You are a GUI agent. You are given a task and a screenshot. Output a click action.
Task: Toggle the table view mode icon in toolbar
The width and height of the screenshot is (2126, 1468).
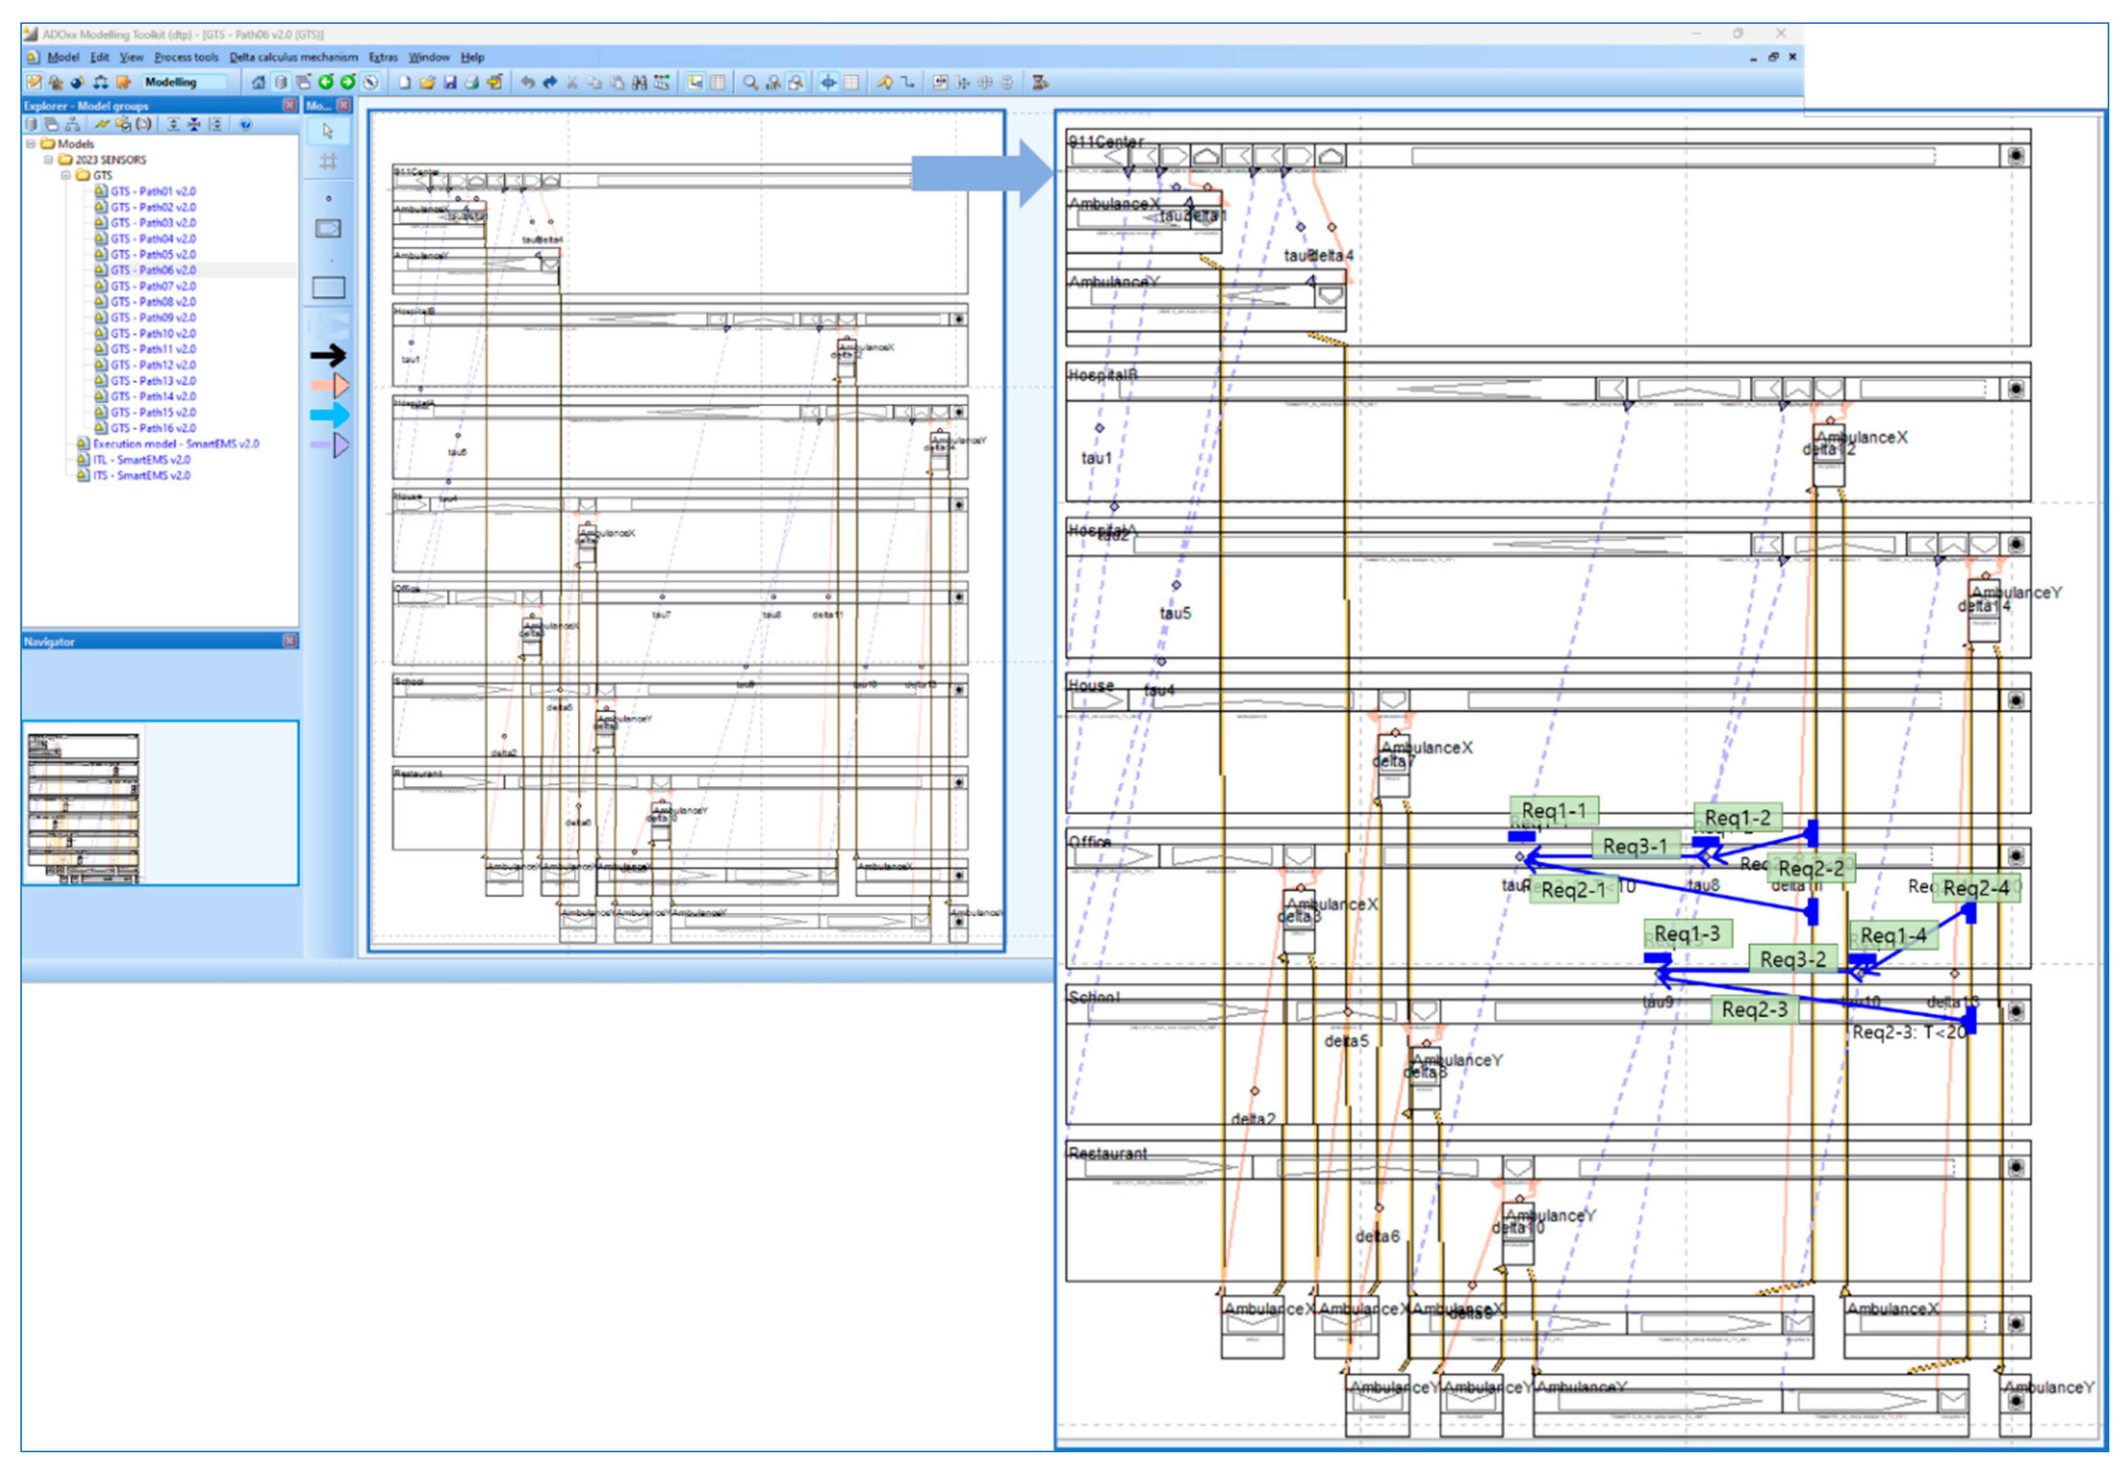717,83
